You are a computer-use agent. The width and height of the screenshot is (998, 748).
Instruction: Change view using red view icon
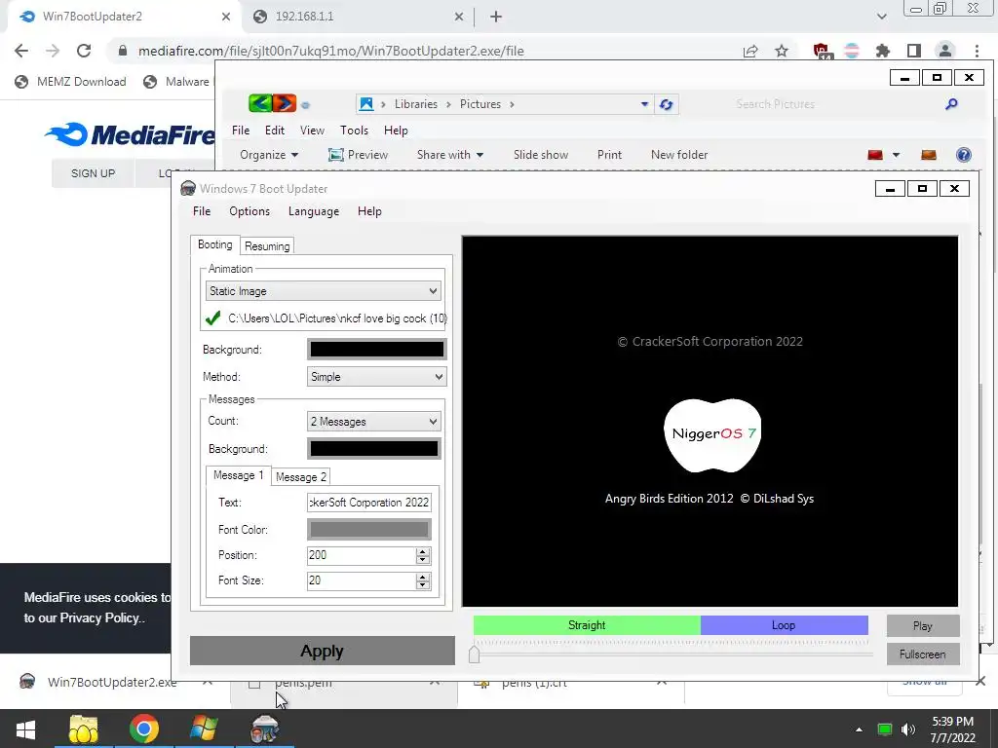coord(875,155)
